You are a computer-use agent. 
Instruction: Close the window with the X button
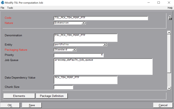(169, 3)
